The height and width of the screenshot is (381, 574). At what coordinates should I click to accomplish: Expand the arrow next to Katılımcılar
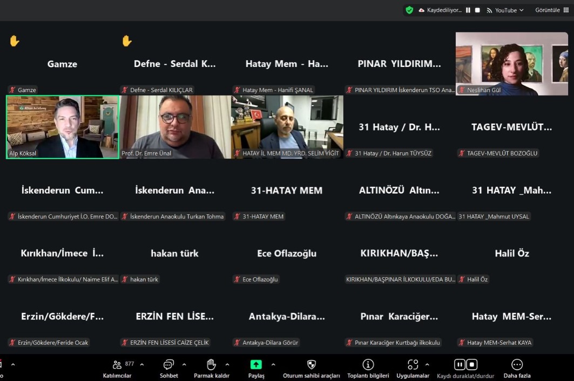click(x=142, y=364)
